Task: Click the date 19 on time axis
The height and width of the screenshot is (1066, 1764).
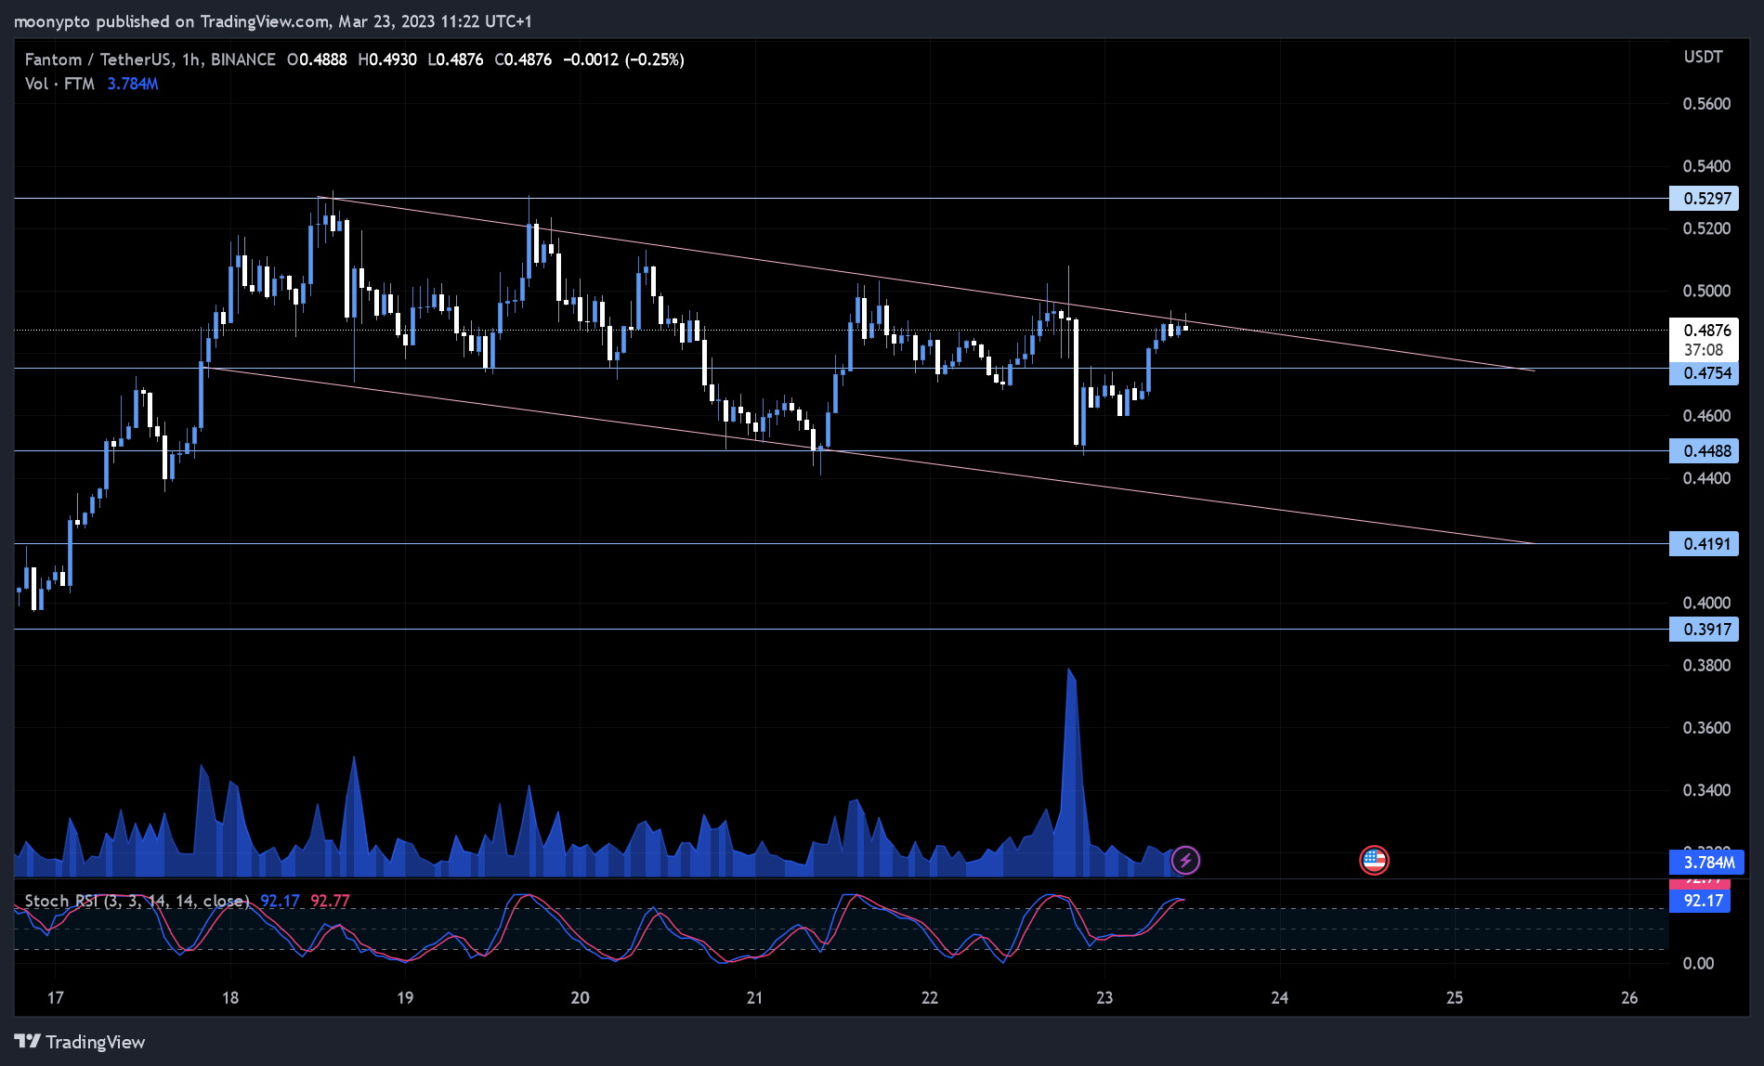Action: [x=405, y=997]
